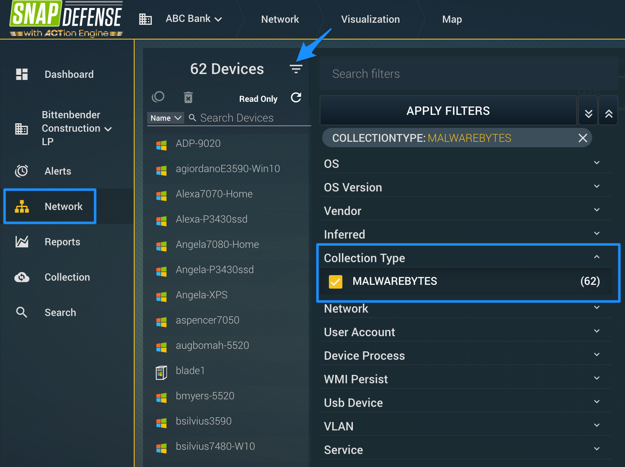Click the delete device trash icon
This screenshot has width=625, height=467.
188,98
